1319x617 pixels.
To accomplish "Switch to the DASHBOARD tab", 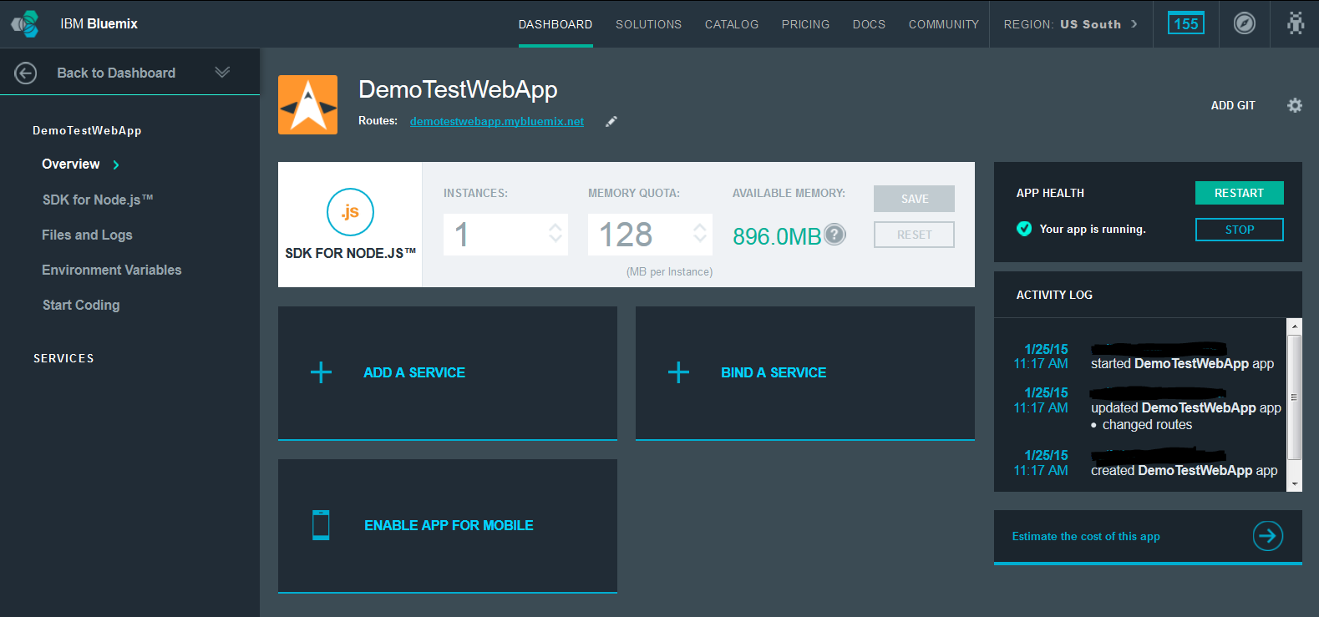I will tap(556, 24).
